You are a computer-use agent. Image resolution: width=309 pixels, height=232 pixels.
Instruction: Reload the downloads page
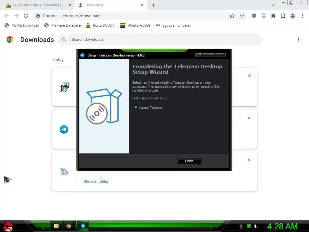coord(26,16)
